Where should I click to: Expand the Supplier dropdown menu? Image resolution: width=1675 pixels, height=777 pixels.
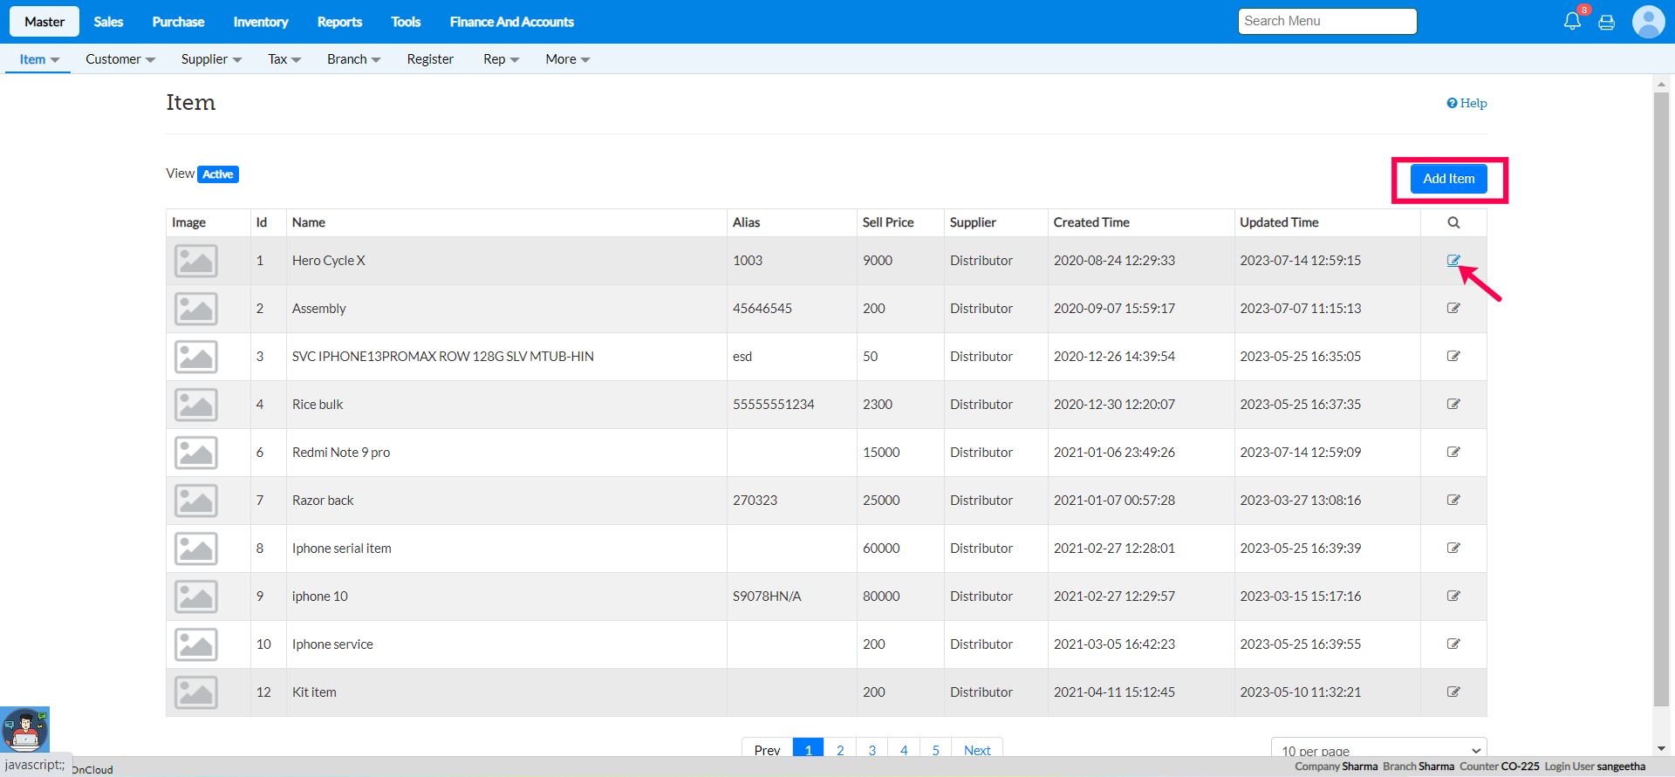[x=211, y=59]
